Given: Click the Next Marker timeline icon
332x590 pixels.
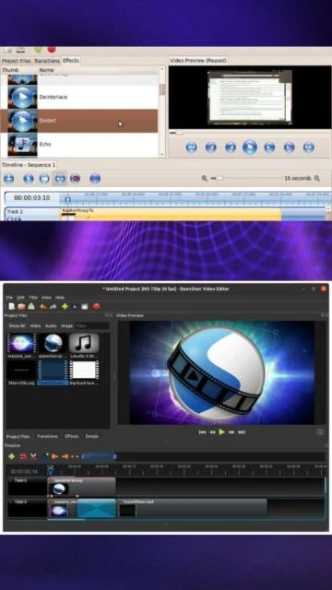Looking at the screenshot, I should [65, 456].
